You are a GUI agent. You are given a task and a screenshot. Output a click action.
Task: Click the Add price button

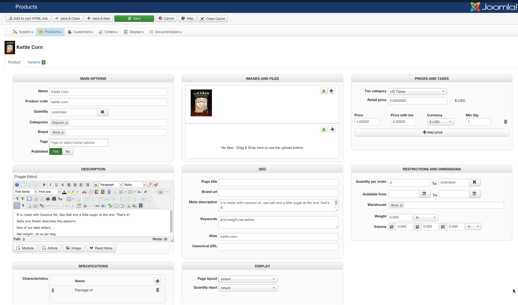click(x=432, y=132)
